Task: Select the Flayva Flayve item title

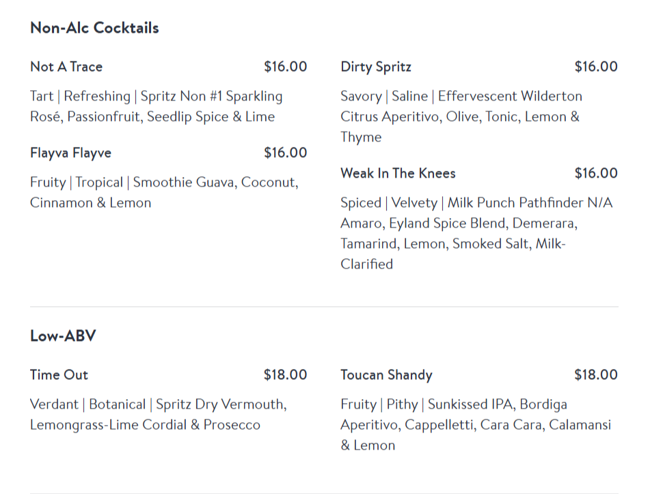Action: pyautogui.click(x=70, y=153)
